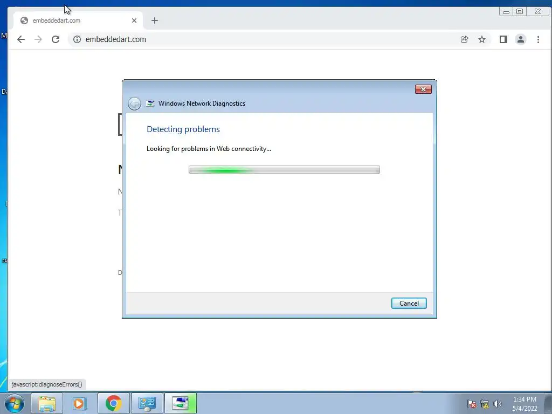The image size is (552, 414).
Task: Select the Network Diagnostics taskbar button
Action: [180, 403]
